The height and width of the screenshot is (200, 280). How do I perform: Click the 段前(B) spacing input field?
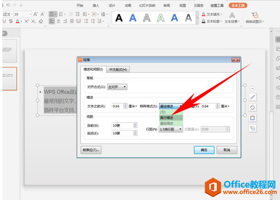(x=123, y=126)
